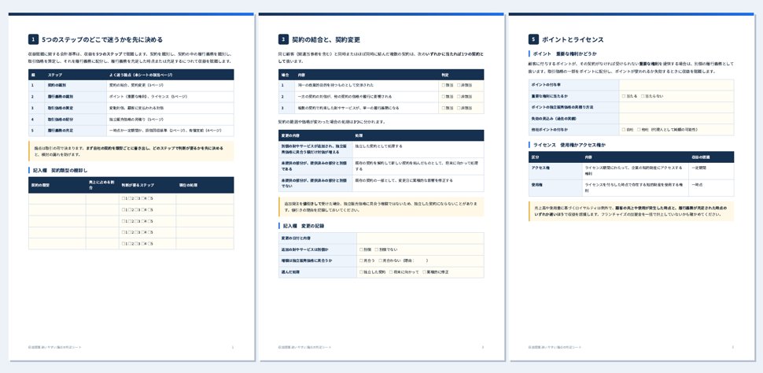Select the 契約の識別 step cell

click(75, 85)
